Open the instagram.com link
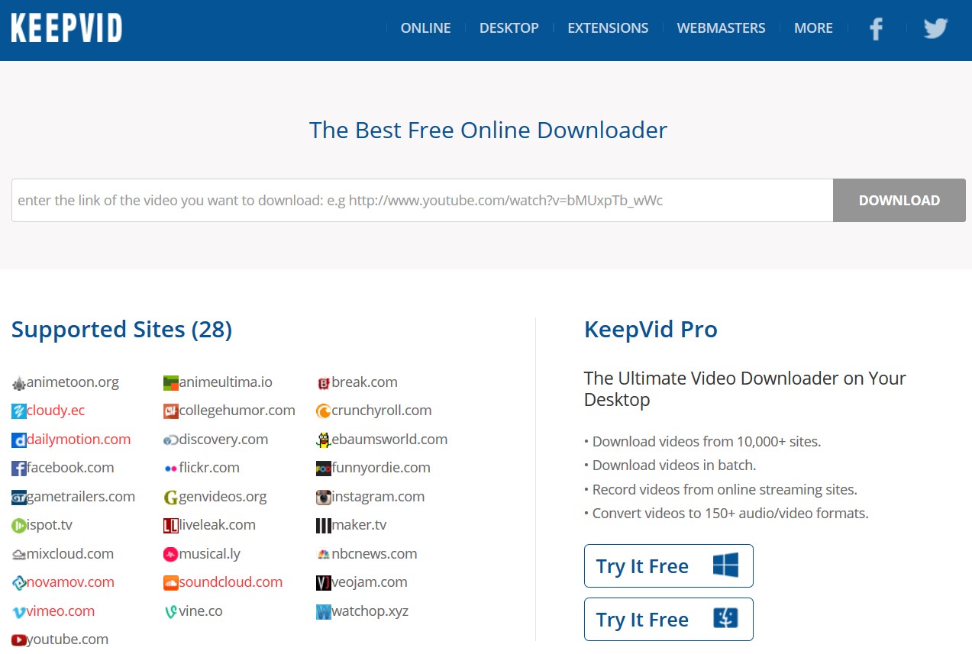 (378, 497)
